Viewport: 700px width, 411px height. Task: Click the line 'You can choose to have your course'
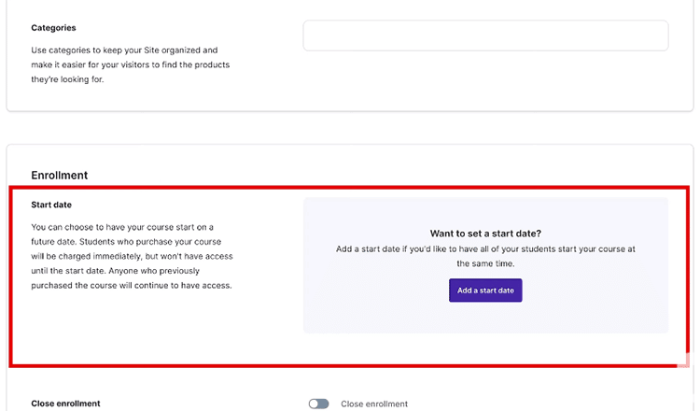[x=122, y=227]
